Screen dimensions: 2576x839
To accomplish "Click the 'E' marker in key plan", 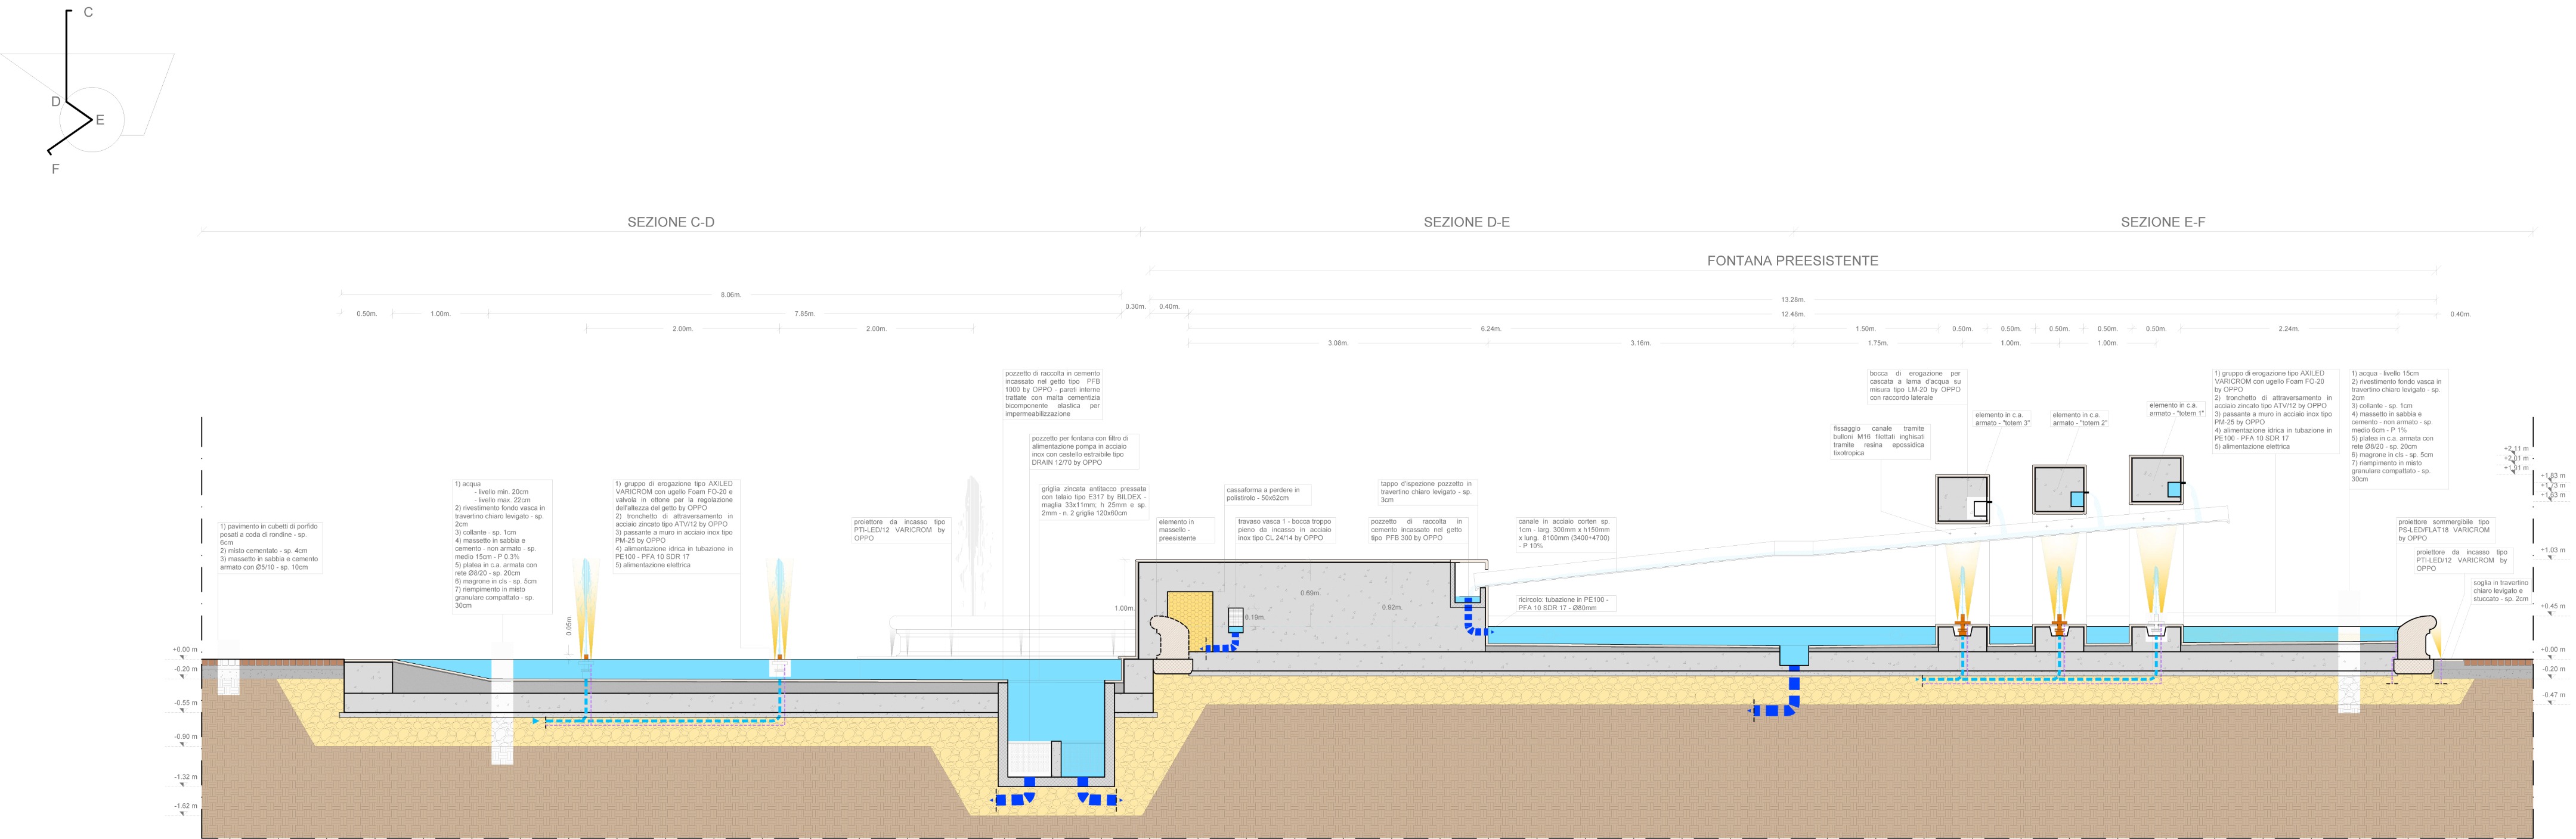I will pos(100,120).
